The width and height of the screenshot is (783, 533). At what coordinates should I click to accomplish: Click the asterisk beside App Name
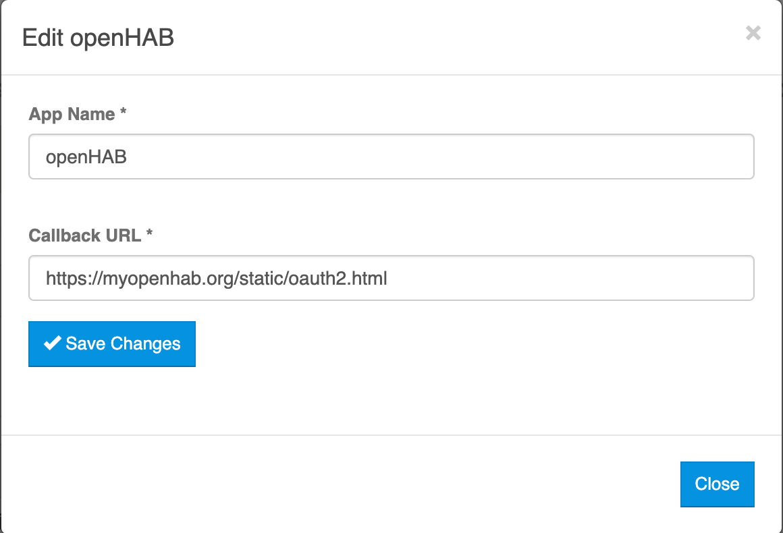[x=123, y=113]
